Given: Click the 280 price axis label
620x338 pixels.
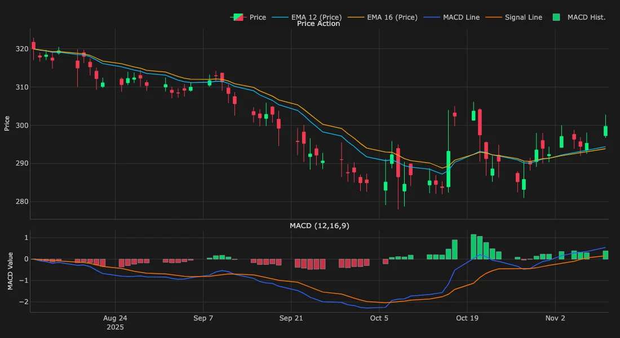Looking at the screenshot, I should 22,202.
